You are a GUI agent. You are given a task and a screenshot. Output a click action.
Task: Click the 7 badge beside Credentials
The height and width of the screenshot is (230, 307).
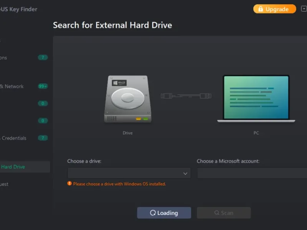[x=43, y=138]
